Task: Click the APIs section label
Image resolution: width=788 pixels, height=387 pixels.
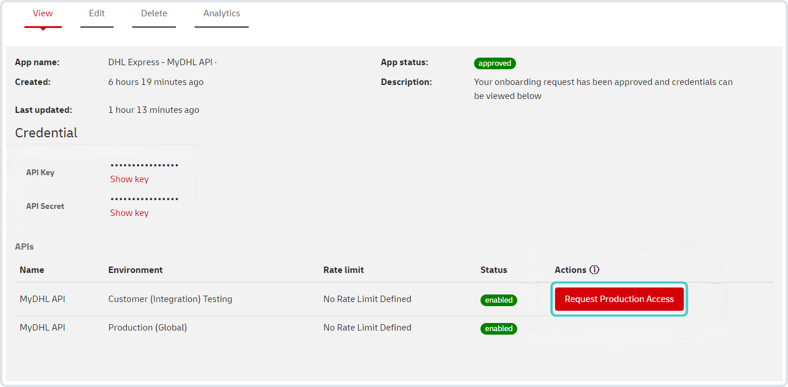Action: (x=24, y=247)
